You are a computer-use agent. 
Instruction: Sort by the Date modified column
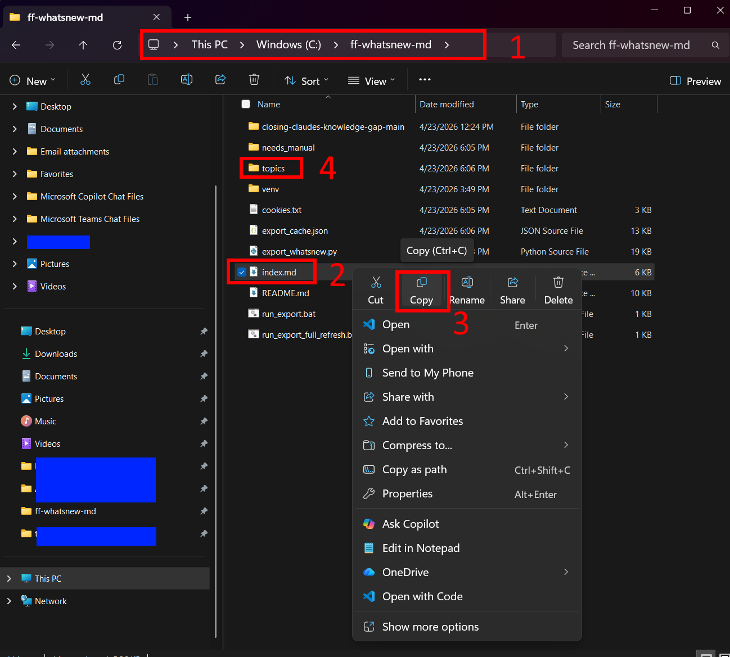click(x=466, y=105)
